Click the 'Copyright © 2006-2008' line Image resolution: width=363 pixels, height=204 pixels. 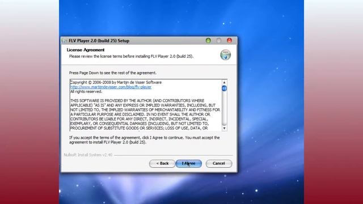point(116,82)
